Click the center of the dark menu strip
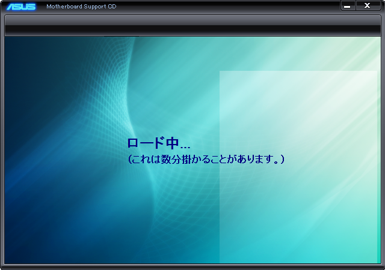This screenshot has height=270, width=385. click(x=192, y=29)
